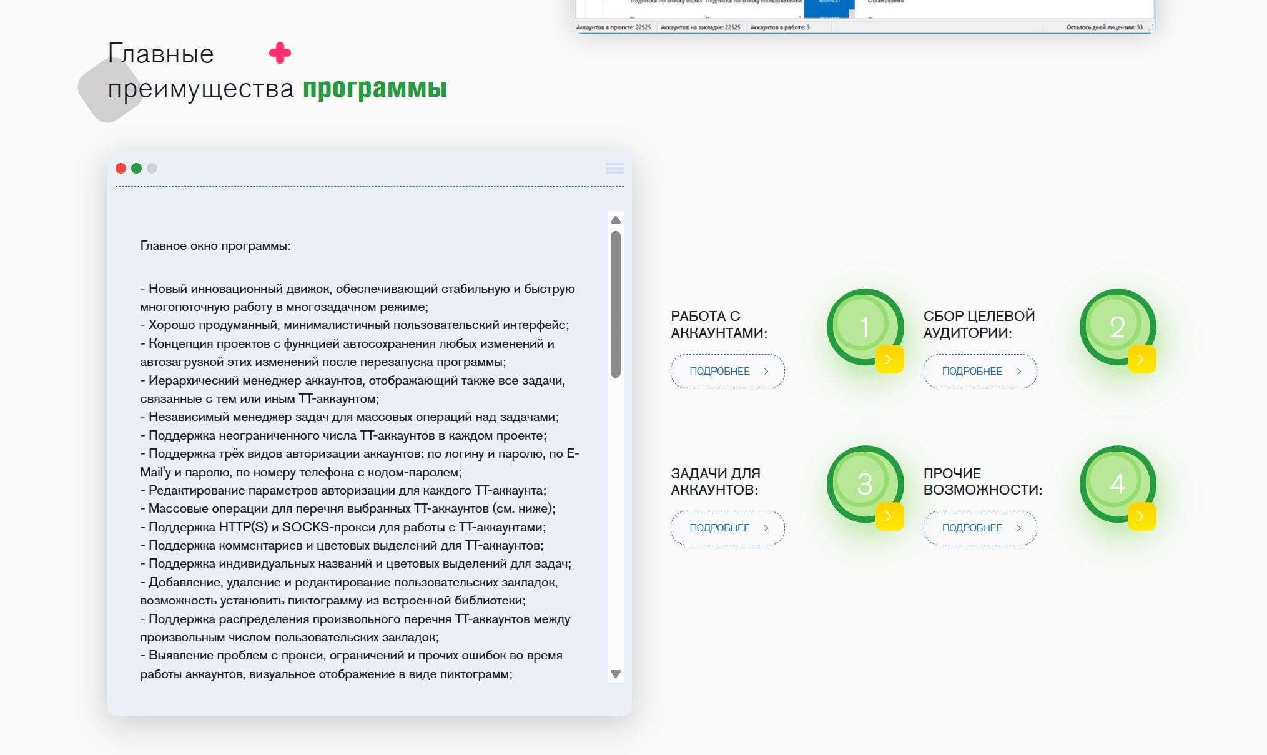1267x755 pixels.
Task: Open Подробнее under Работа с аккаунтами
Action: (727, 371)
